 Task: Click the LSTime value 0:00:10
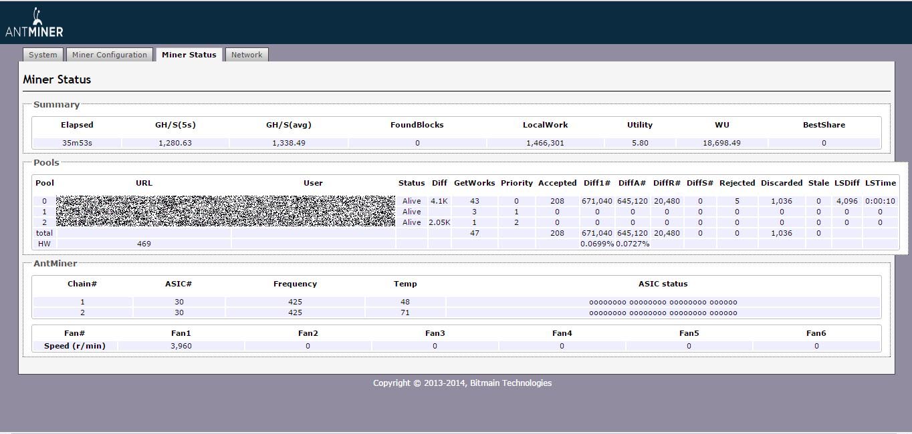tap(880, 201)
